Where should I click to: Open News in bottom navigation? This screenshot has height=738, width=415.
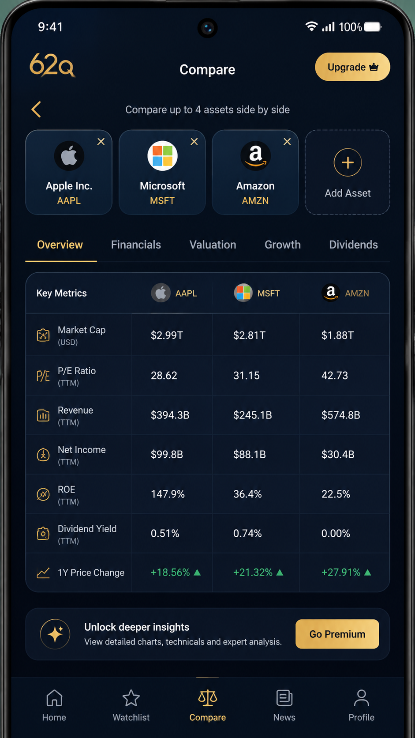(x=284, y=705)
